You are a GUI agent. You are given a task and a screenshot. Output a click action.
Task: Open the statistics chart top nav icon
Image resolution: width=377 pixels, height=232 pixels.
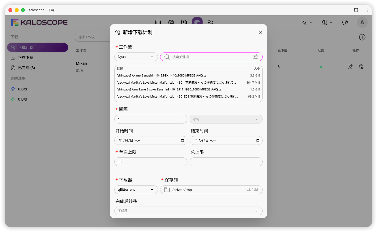point(158,22)
